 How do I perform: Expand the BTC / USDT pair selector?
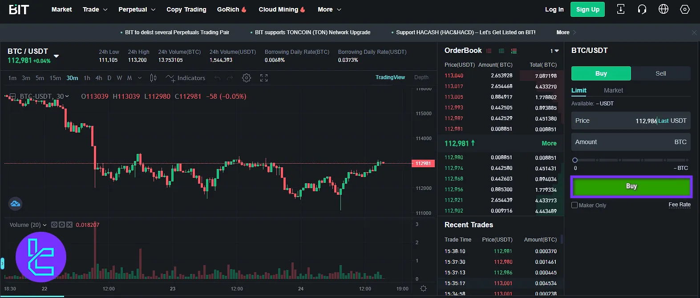coord(57,56)
